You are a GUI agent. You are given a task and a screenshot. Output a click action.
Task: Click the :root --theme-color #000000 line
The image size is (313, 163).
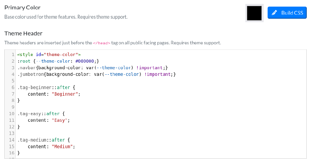56,61
